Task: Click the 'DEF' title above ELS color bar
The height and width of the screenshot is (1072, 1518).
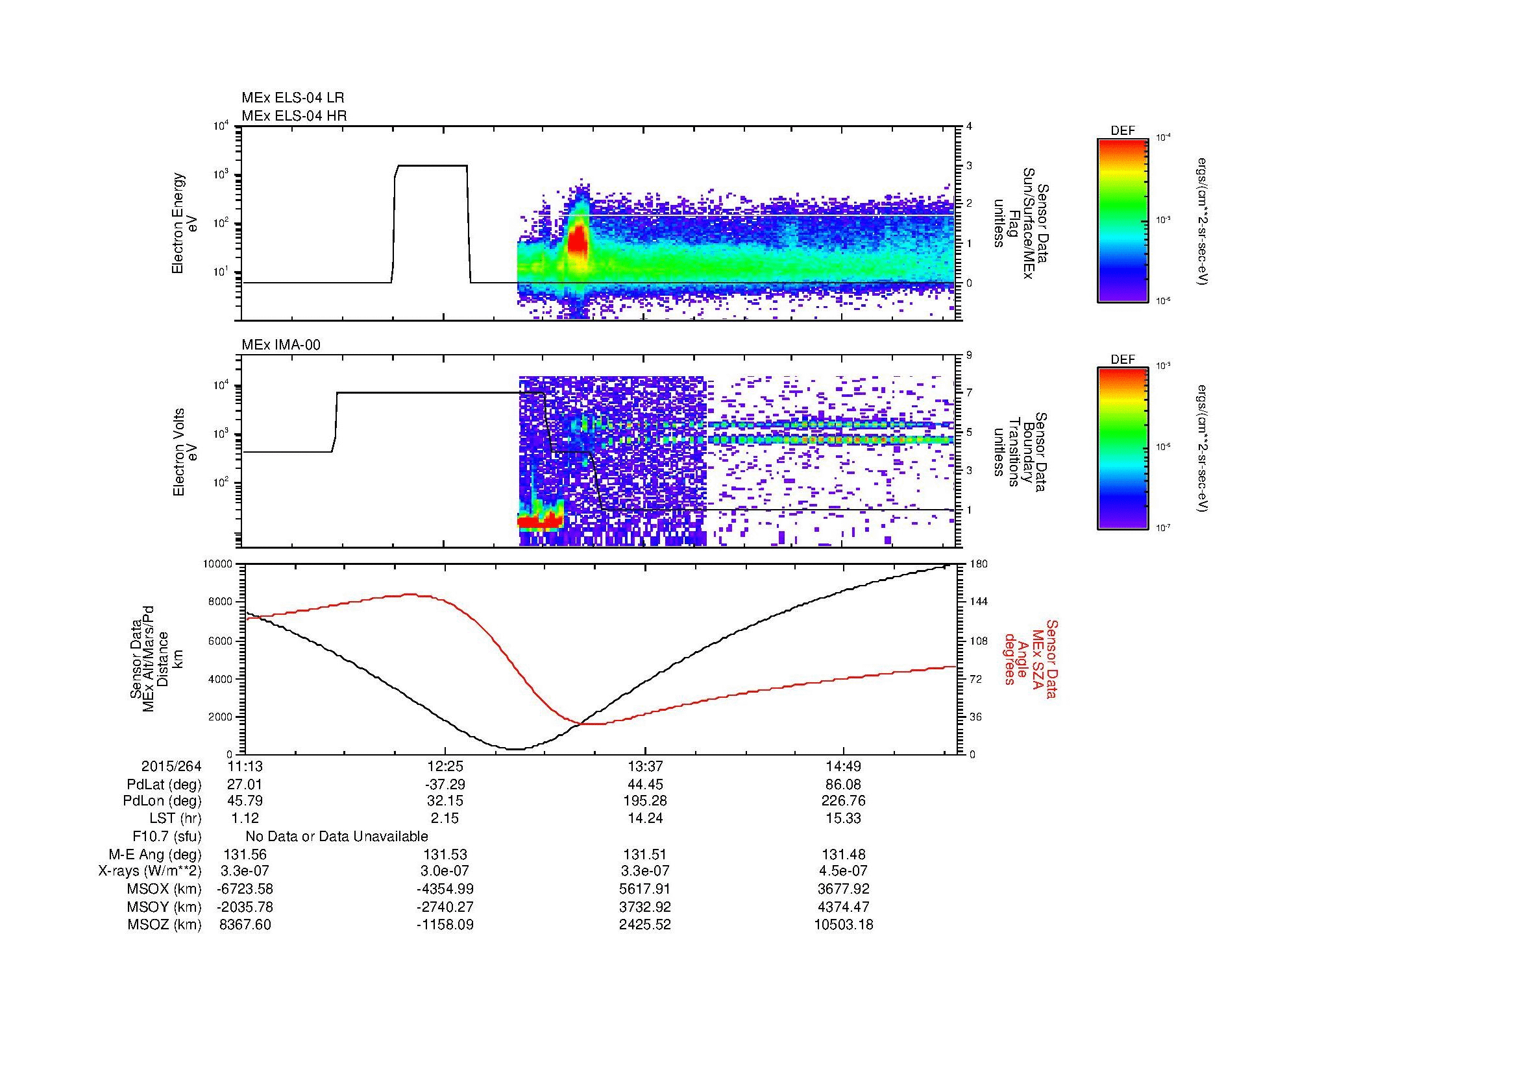Action: tap(1123, 131)
